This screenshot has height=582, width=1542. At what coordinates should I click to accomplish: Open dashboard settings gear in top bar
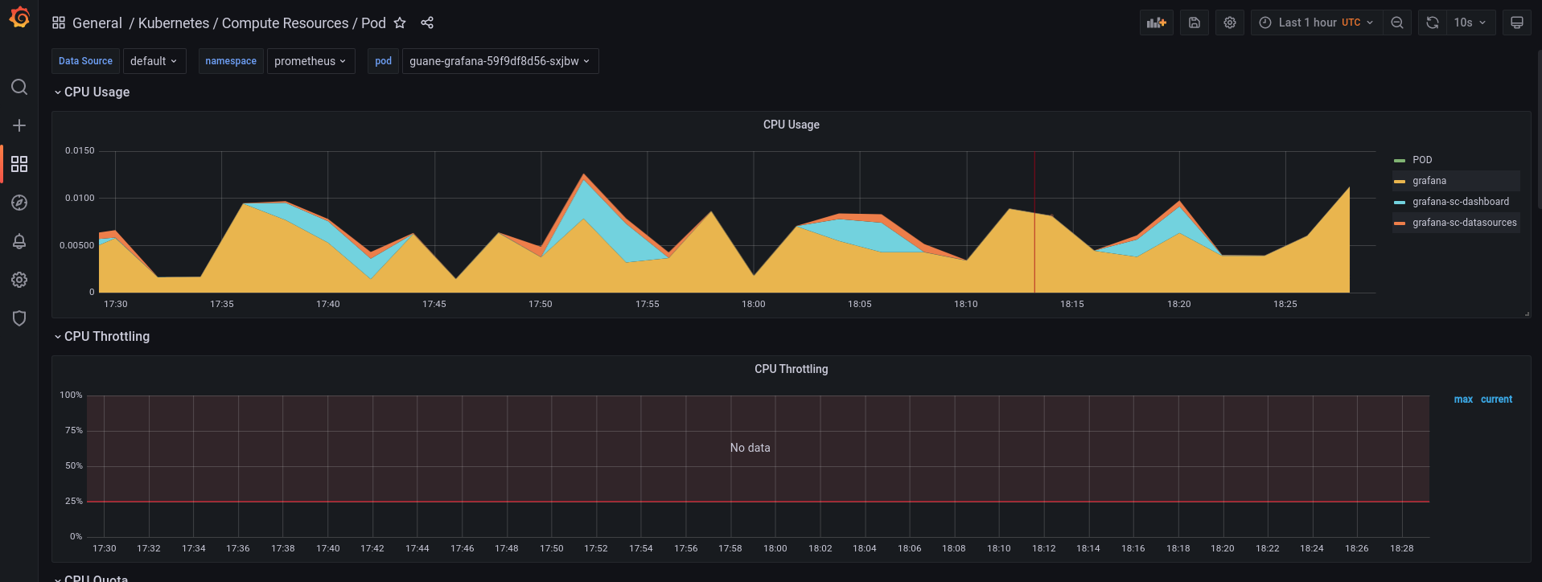point(1230,23)
